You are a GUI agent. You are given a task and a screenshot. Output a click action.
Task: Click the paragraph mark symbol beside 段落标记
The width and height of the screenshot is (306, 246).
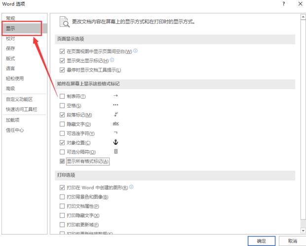pos(115,114)
